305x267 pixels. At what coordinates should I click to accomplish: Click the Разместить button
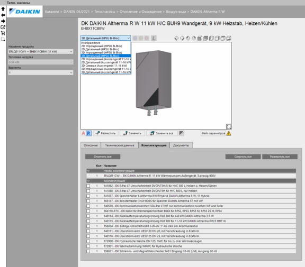105,133
